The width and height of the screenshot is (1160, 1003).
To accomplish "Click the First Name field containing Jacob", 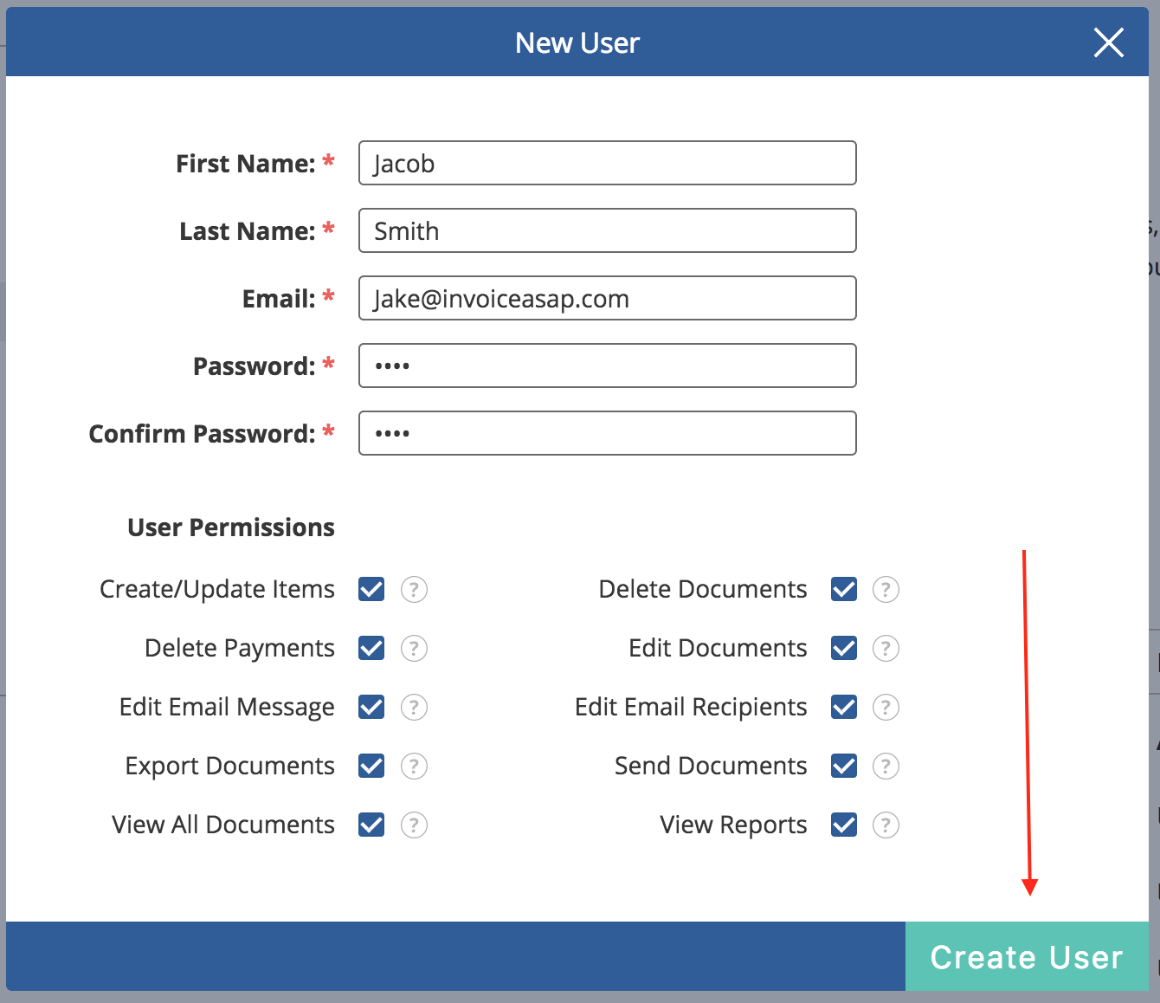I will [x=607, y=164].
